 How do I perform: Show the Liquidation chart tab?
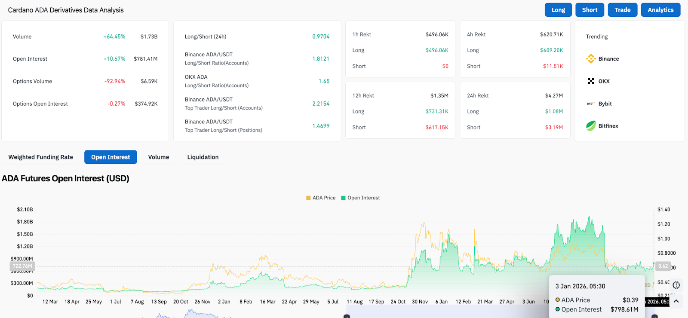pos(203,157)
